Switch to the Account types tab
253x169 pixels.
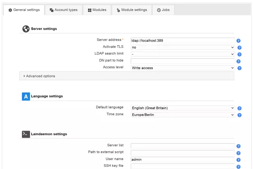pyautogui.click(x=64, y=10)
